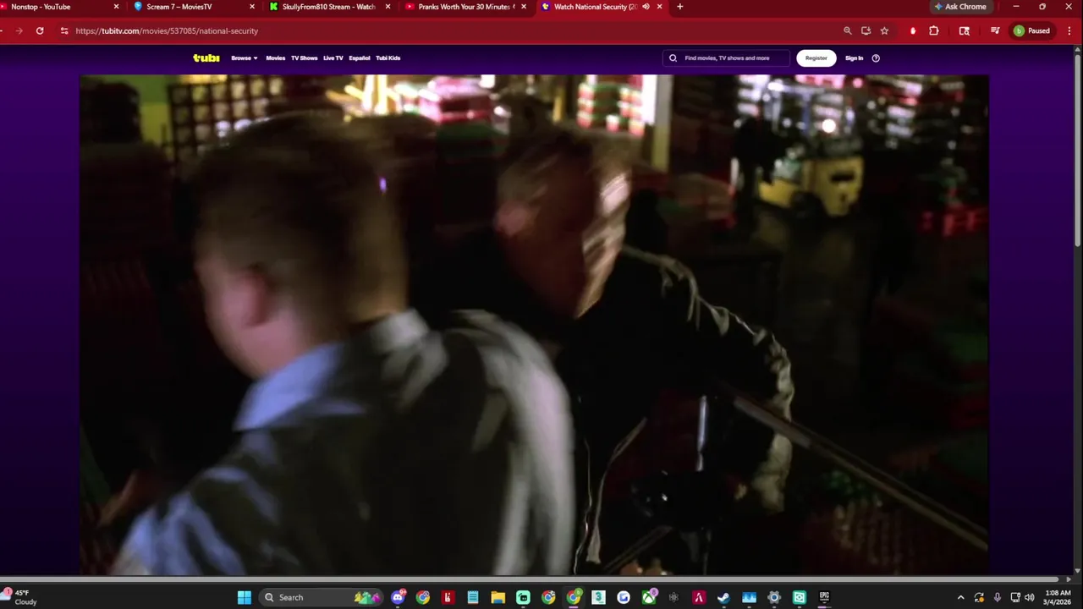Image resolution: width=1083 pixels, height=609 pixels.
Task: Click the microphone icon in system tray
Action: [998, 597]
